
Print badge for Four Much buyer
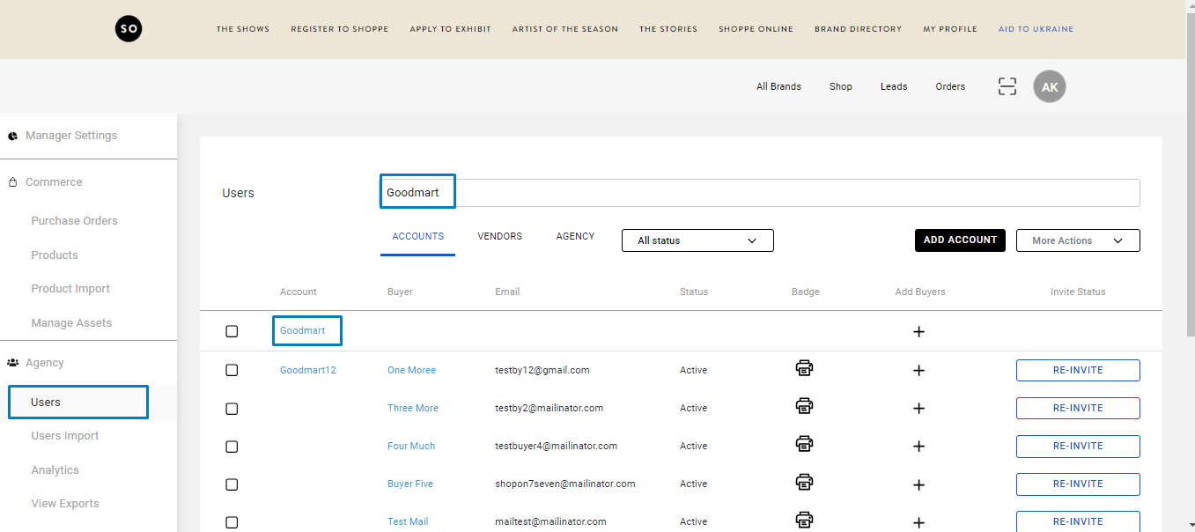(804, 444)
